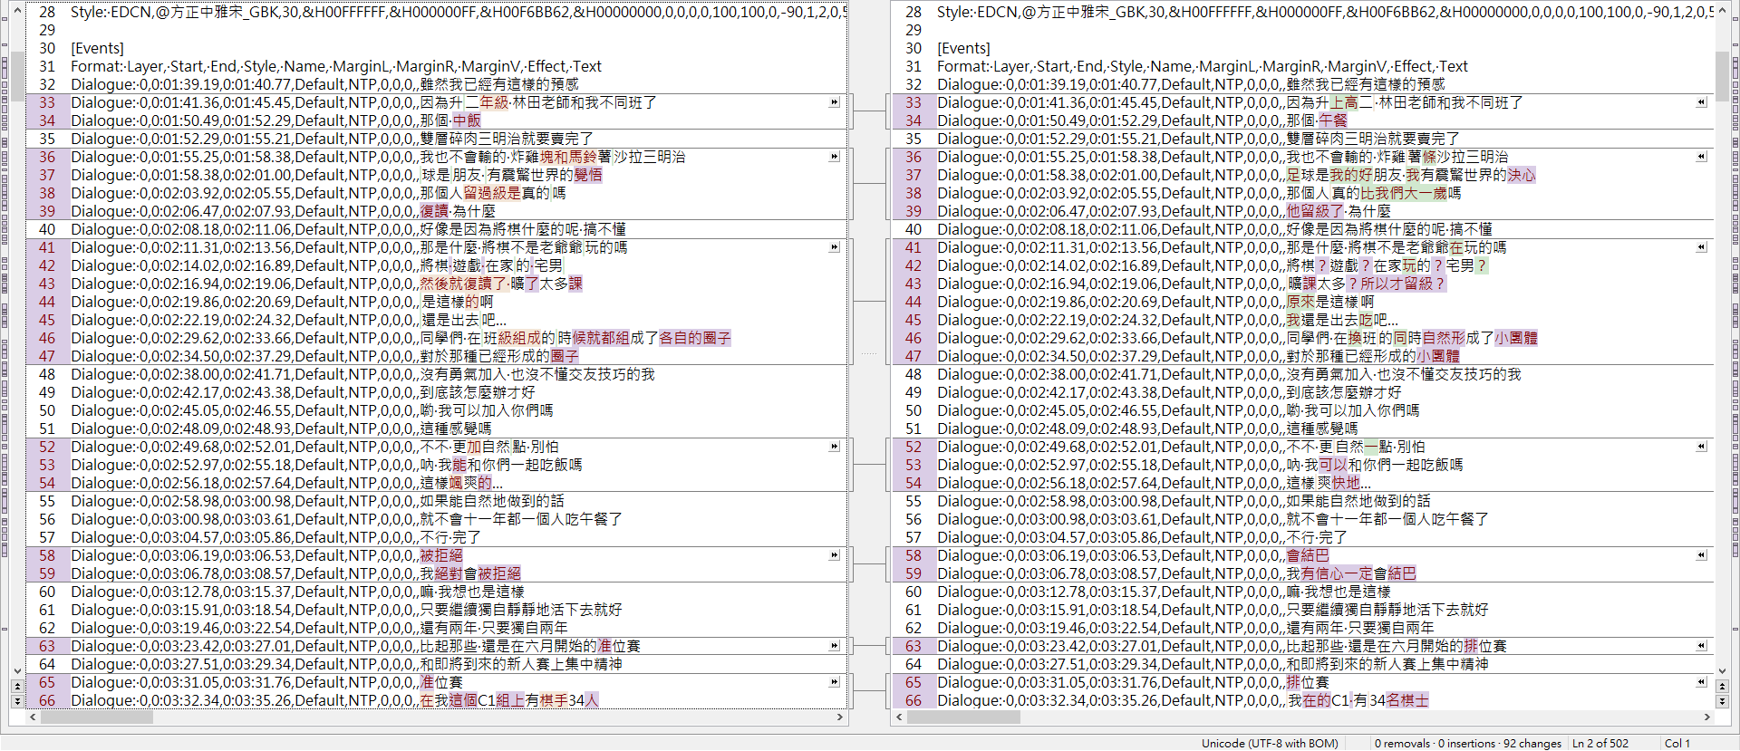The width and height of the screenshot is (1740, 751).
Task: Click the Unicode (UTF-8 with BOM) status entry
Action: (x=1270, y=743)
